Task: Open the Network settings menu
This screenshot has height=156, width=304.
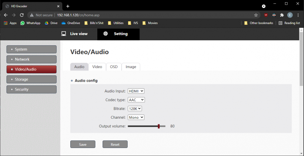Action: [x=32, y=59]
